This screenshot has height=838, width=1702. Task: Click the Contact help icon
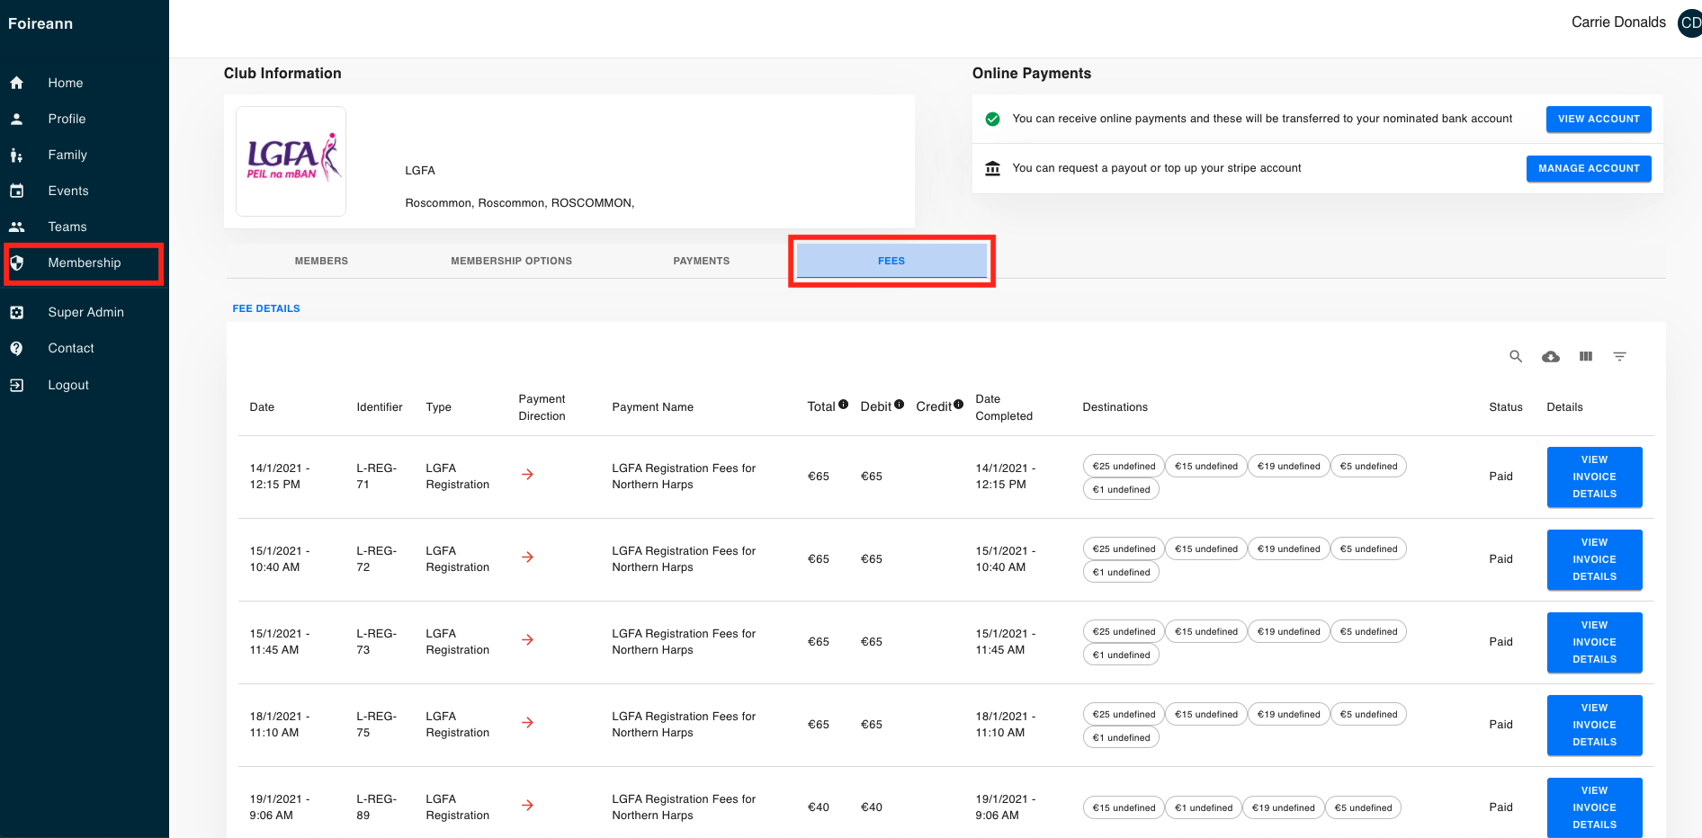click(16, 348)
